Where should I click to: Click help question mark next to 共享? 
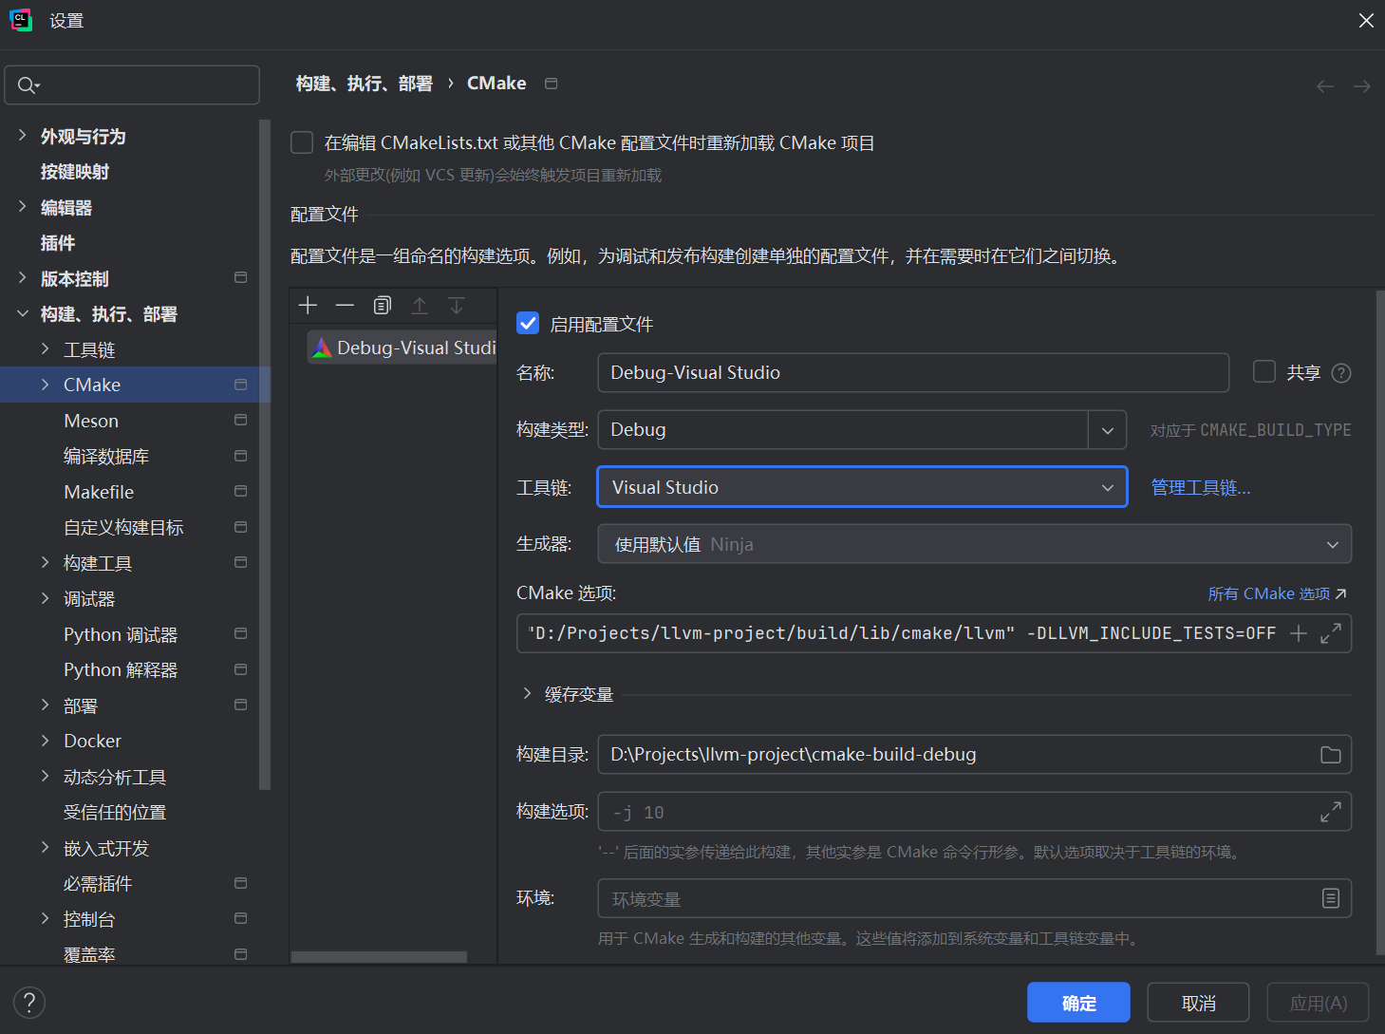click(x=1341, y=373)
